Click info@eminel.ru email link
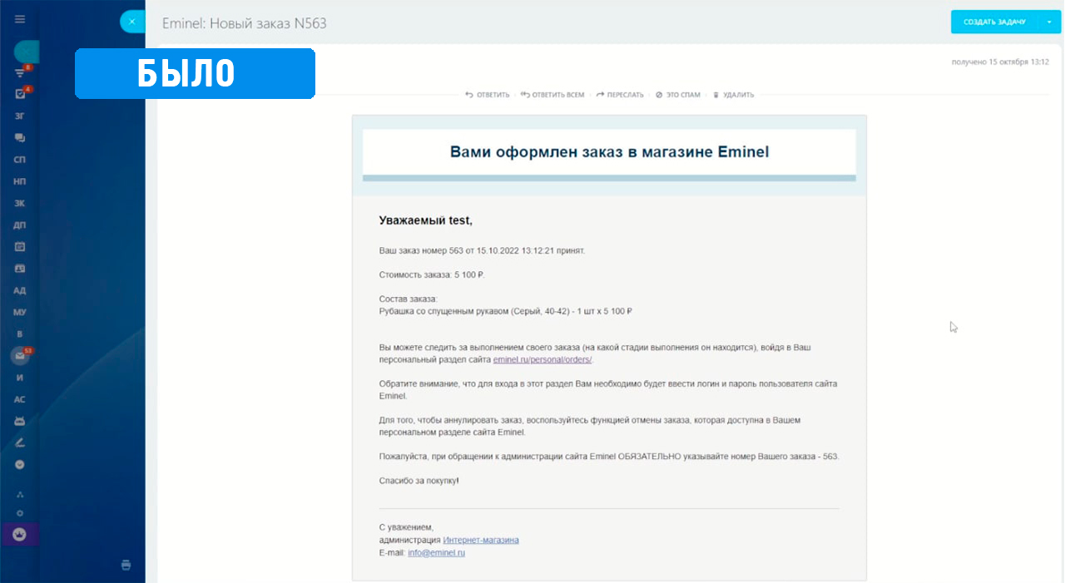1065x583 pixels. pos(436,552)
